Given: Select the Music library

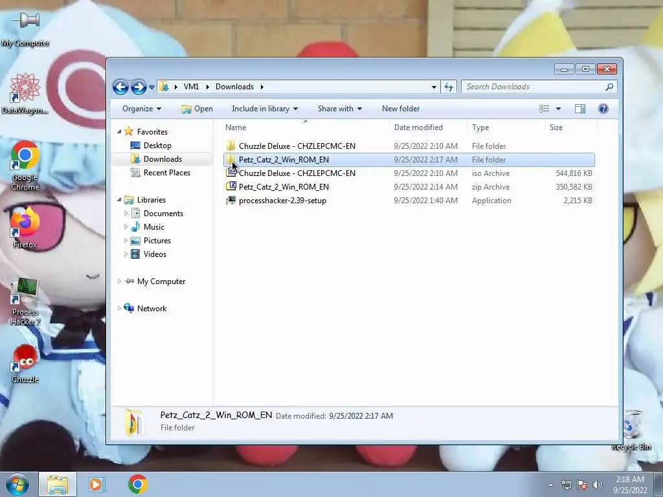Looking at the screenshot, I should coord(153,227).
